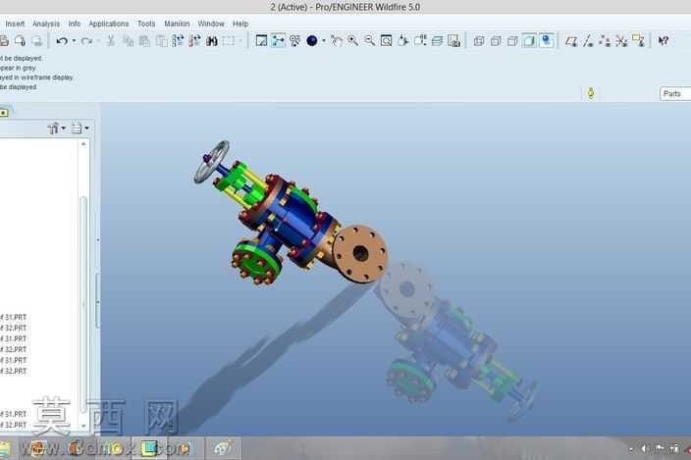
Task: Open the Parts selection filter dropdown
Action: tap(675, 94)
